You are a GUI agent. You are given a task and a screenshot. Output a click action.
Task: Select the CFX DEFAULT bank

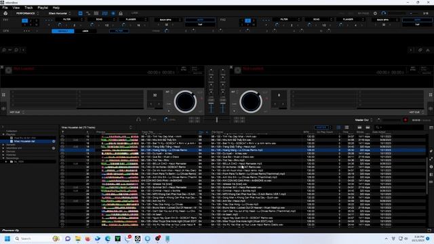pyautogui.click(x=63, y=31)
